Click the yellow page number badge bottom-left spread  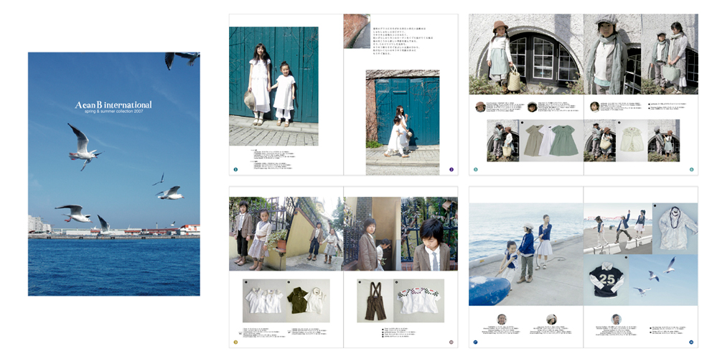coord(235,342)
